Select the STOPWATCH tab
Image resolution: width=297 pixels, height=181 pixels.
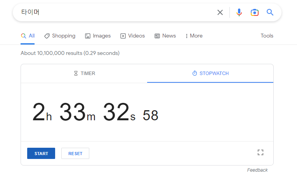click(x=210, y=73)
